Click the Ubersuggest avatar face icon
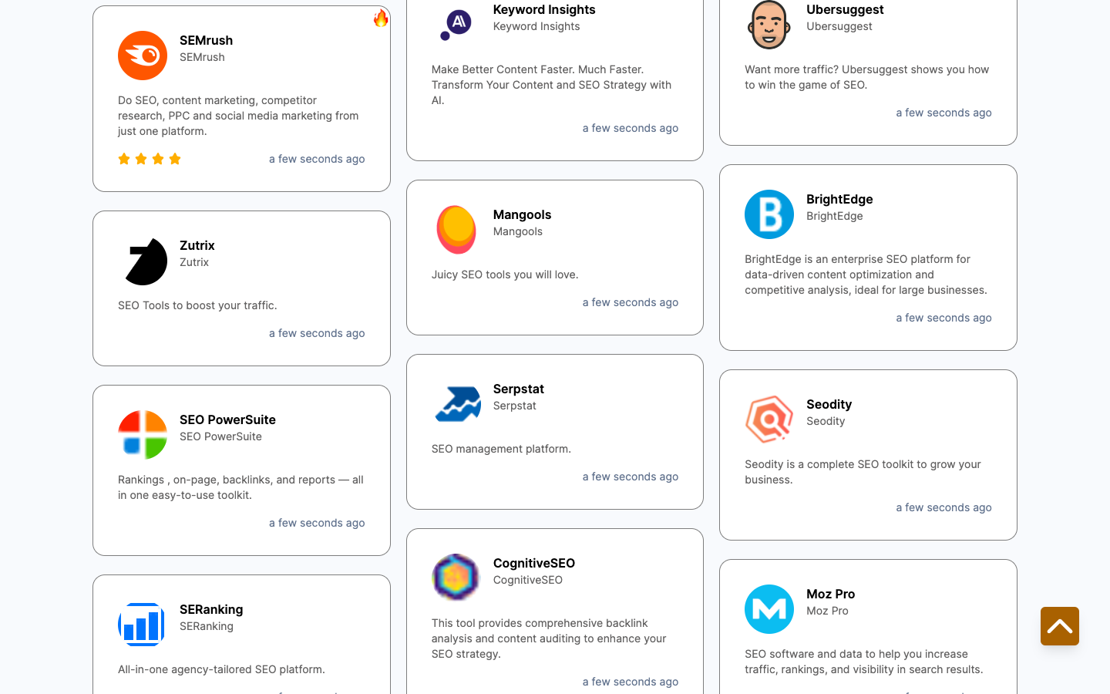The width and height of the screenshot is (1110, 694). click(x=769, y=25)
